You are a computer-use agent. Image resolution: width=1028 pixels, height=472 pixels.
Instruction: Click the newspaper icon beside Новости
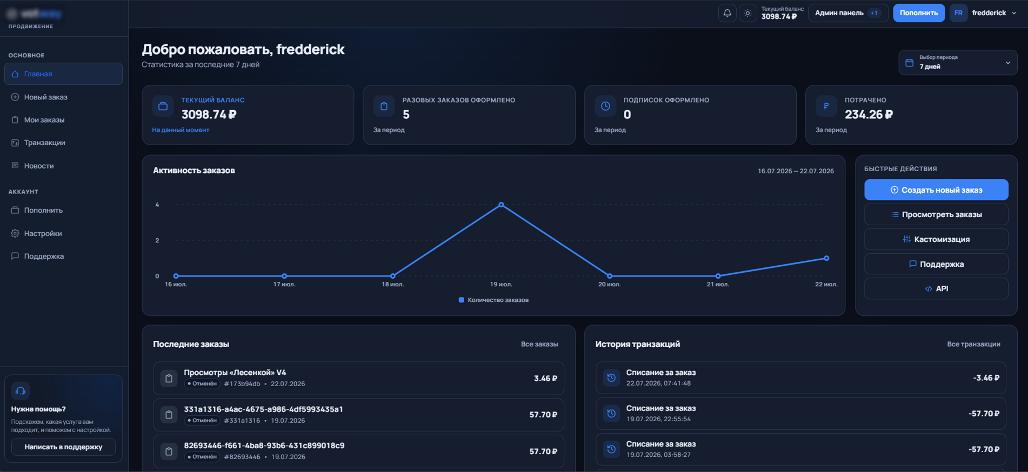(x=15, y=166)
